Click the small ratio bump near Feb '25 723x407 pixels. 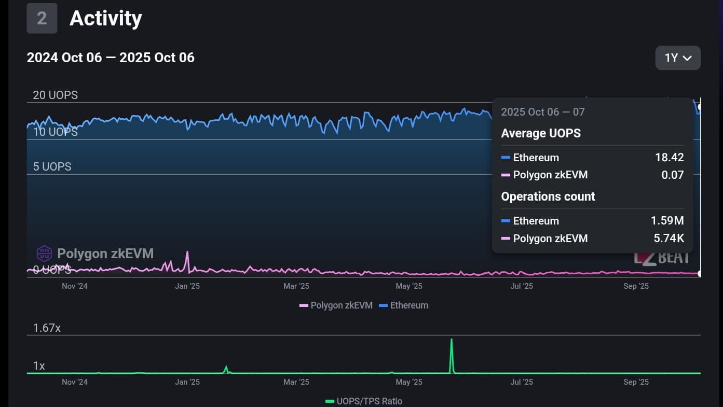pyautogui.click(x=226, y=369)
